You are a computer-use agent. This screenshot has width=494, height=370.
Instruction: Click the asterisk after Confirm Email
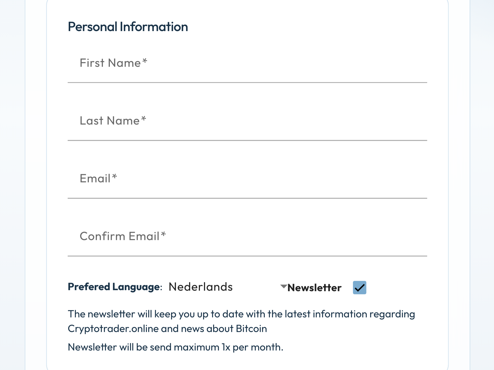163,235
